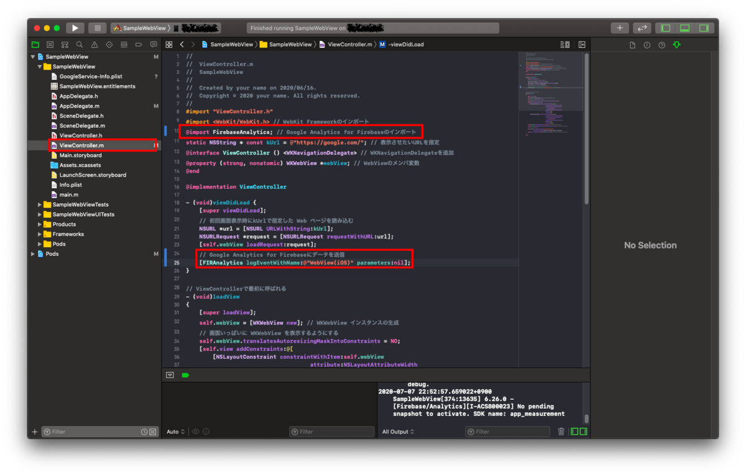
Task: Click -viewDidLoad in jump bar
Action: (402, 45)
